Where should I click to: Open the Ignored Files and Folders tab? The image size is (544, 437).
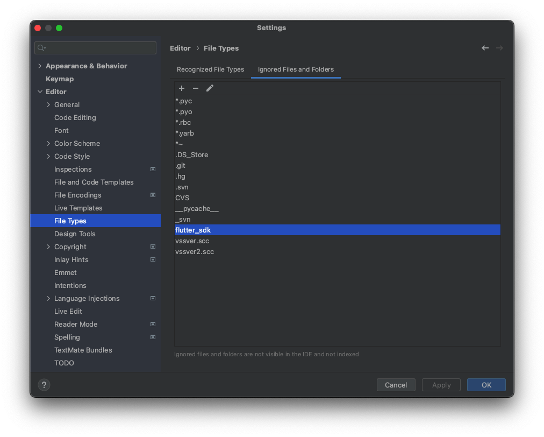[x=295, y=69]
